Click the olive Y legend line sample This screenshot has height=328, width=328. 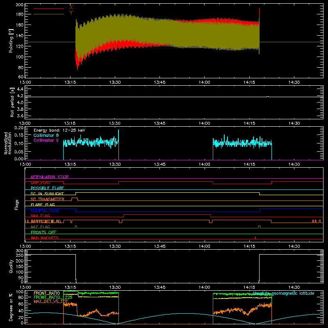[x=49, y=14]
